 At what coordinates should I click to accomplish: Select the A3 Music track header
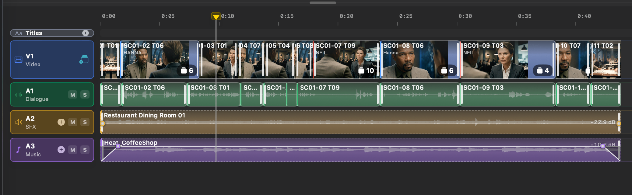(52, 150)
